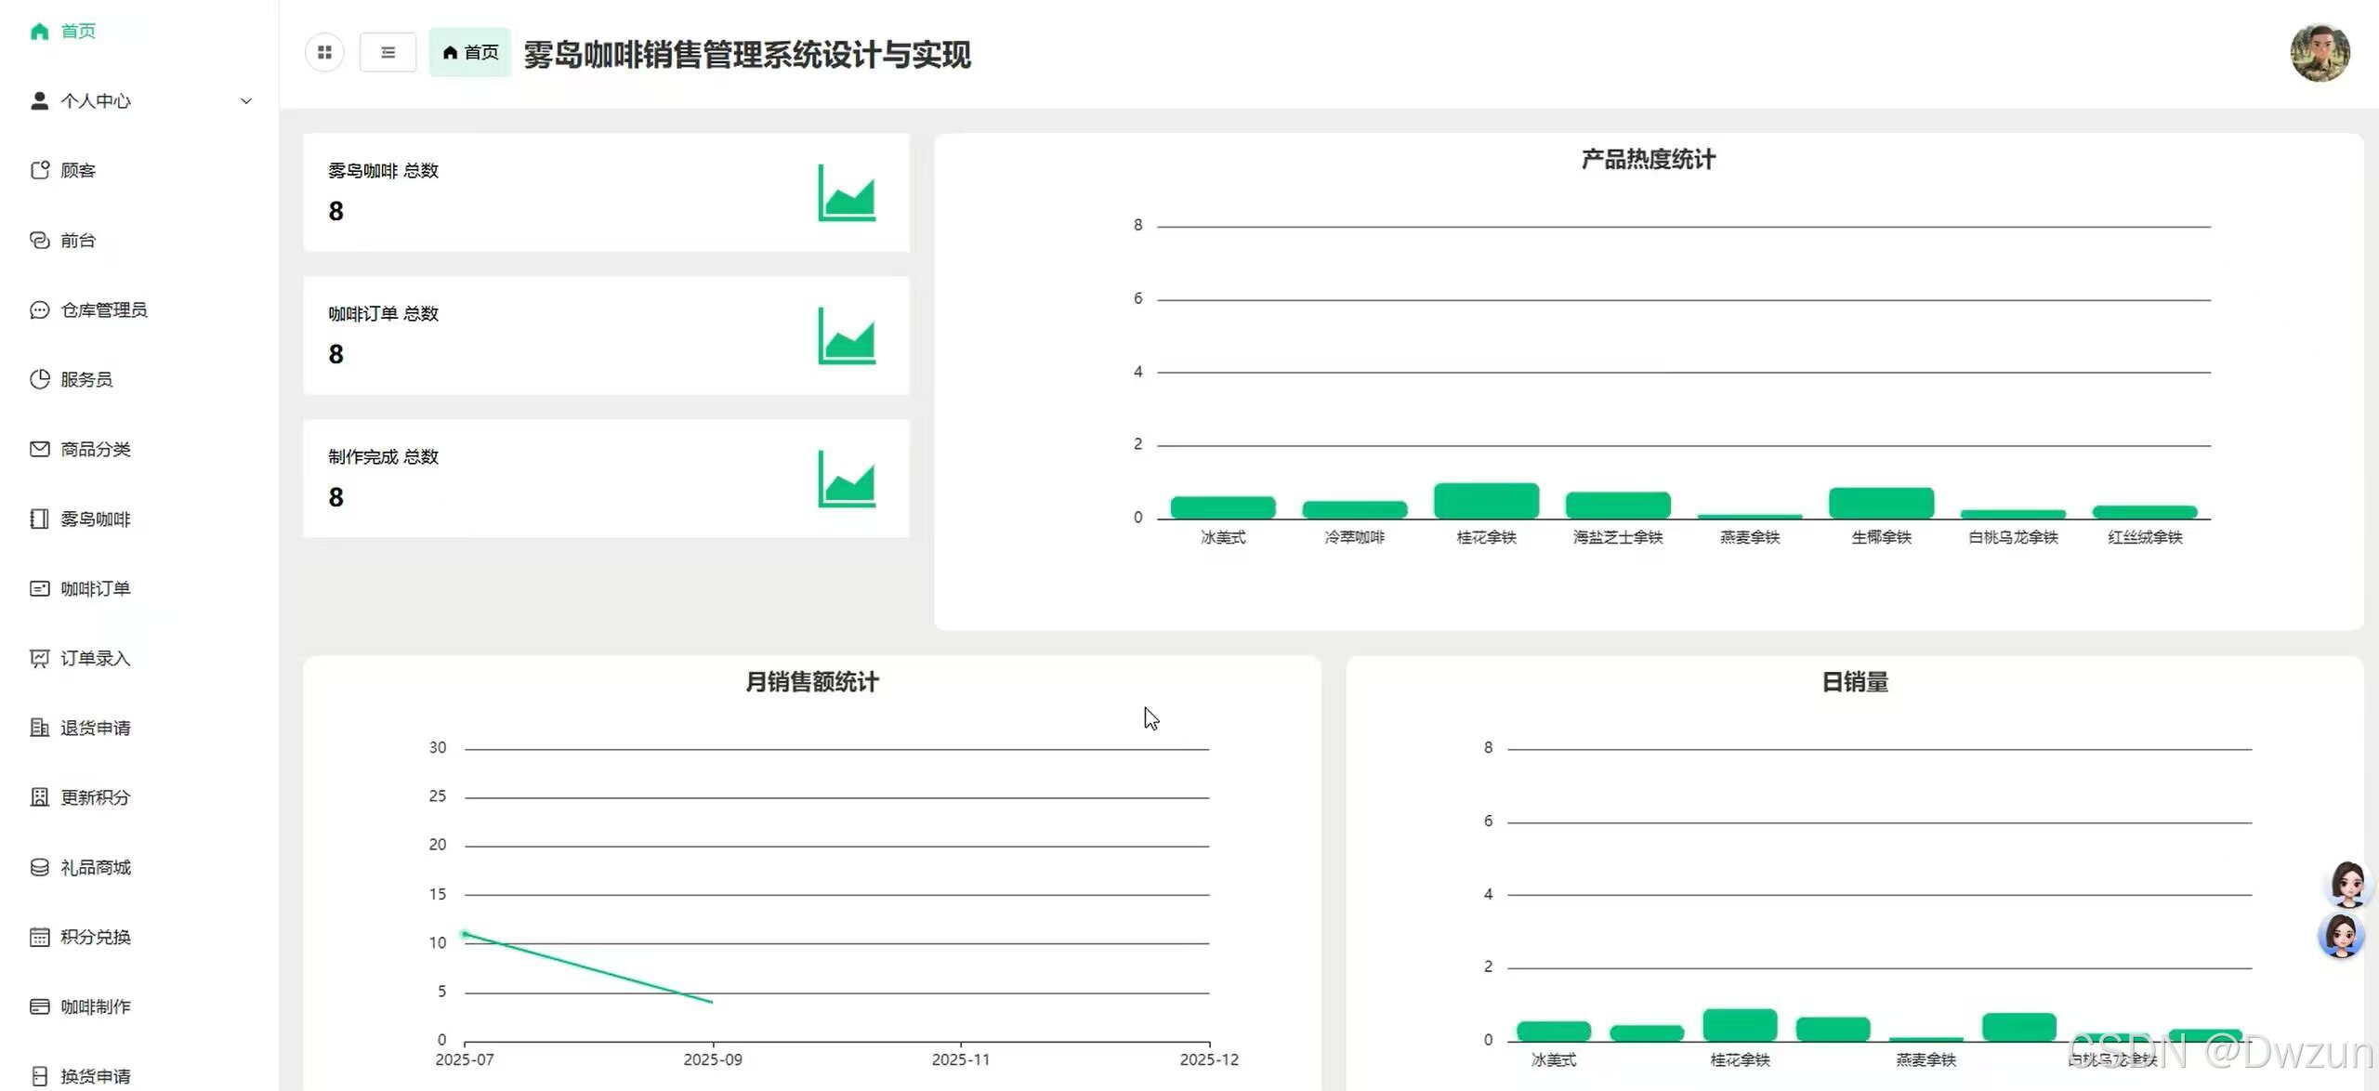2379x1091 pixels.
Task: Open 礼品商城 from sidebar
Action: point(95,868)
